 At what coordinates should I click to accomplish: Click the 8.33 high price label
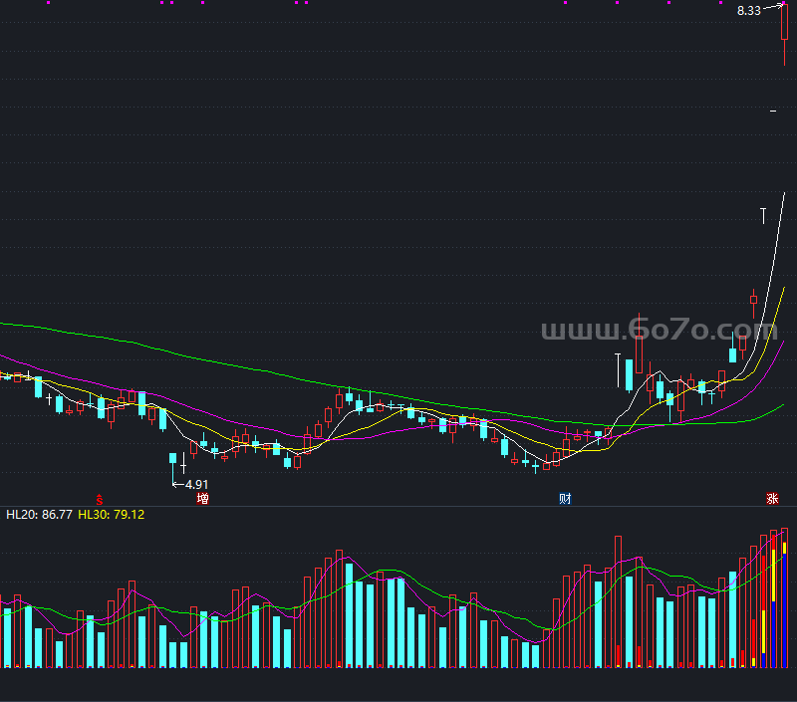pos(749,11)
